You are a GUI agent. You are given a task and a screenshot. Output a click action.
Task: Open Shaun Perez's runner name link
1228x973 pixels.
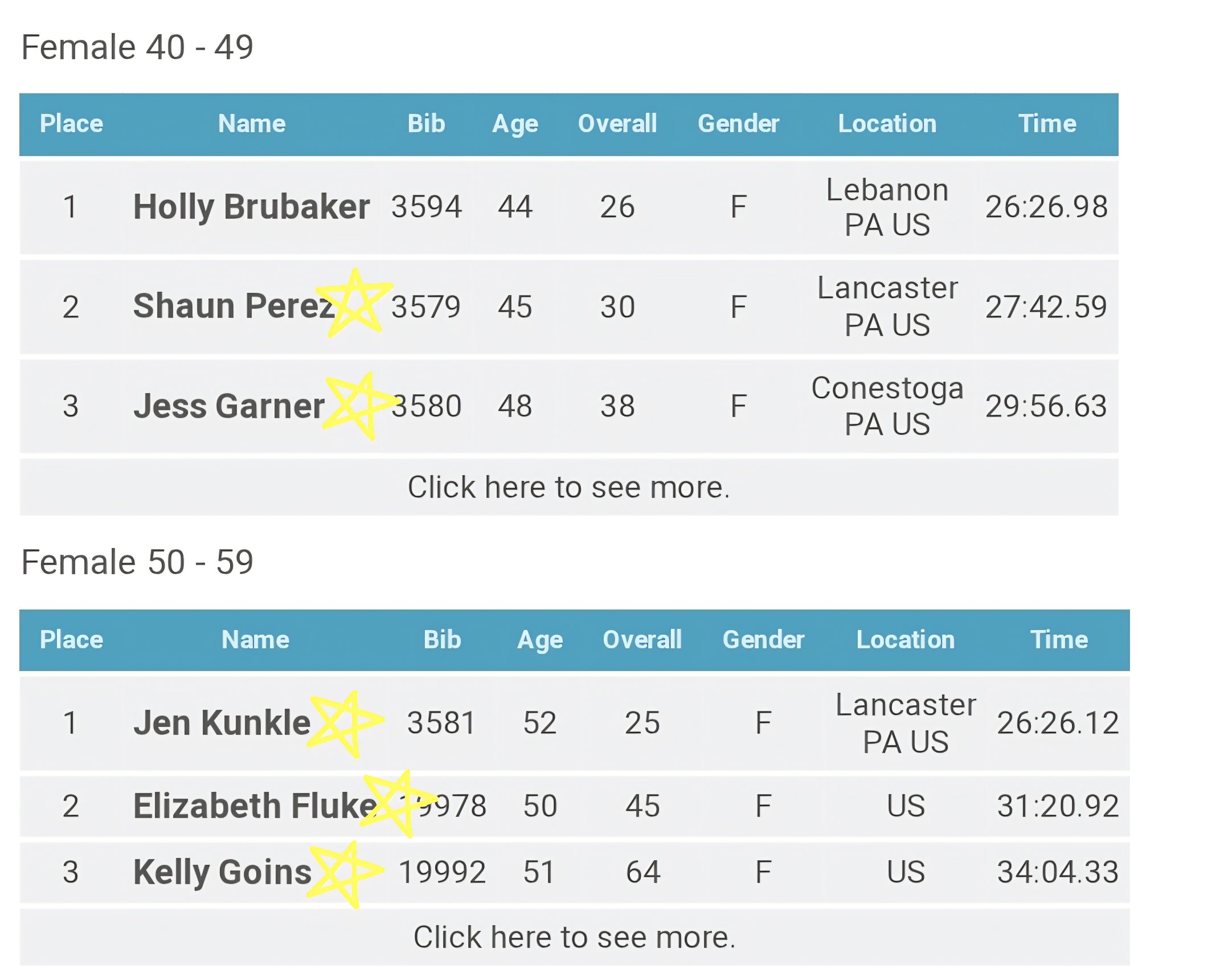click(231, 306)
